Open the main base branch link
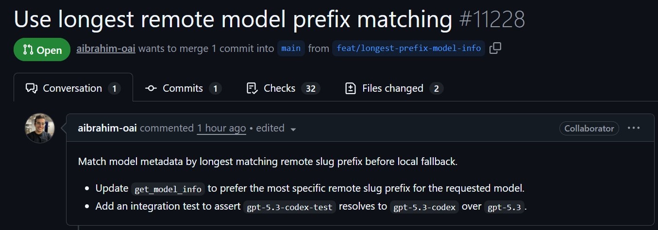Screen dimensions: 658x230 [x=291, y=49]
